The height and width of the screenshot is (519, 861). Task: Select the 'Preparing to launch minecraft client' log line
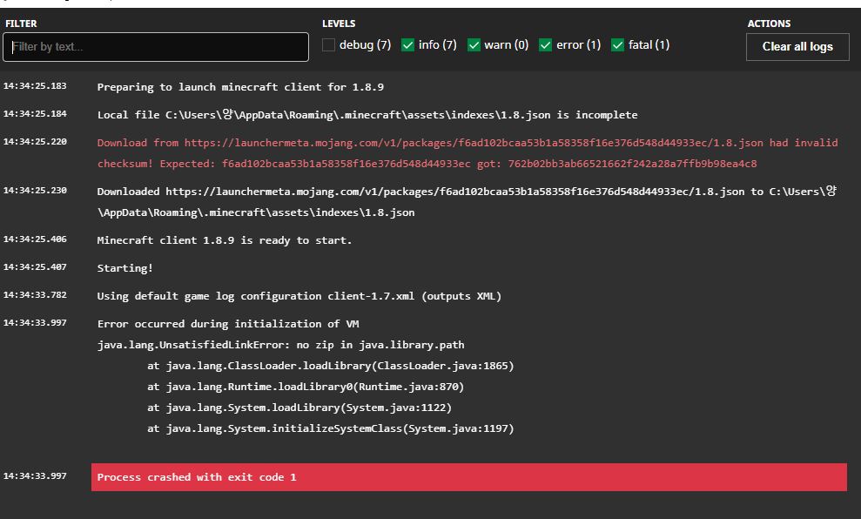[240, 87]
